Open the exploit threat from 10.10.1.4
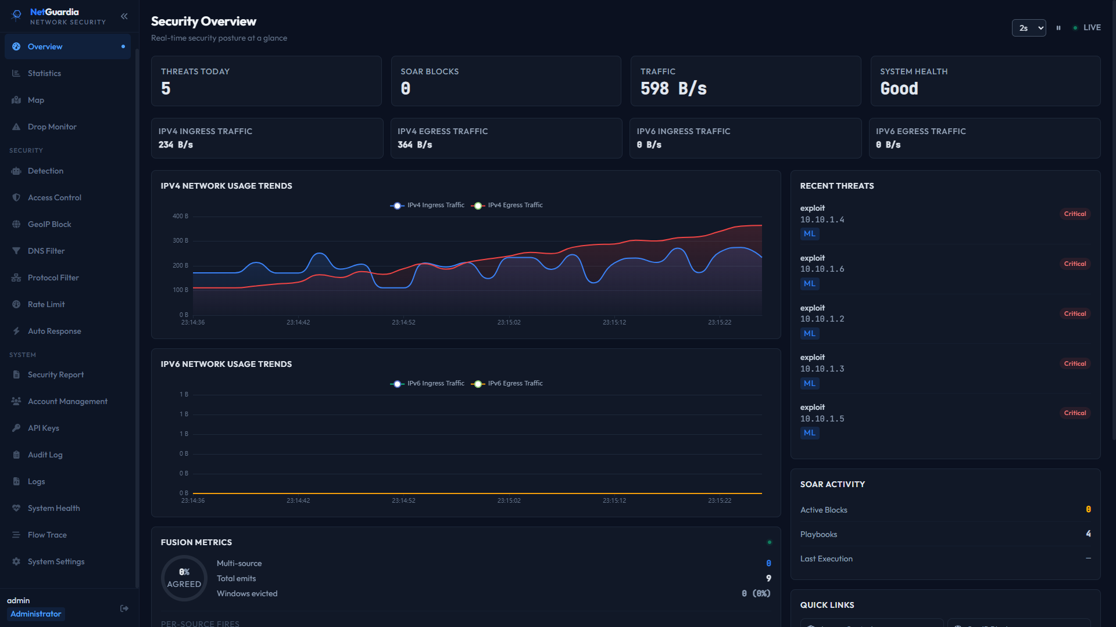 click(x=945, y=221)
